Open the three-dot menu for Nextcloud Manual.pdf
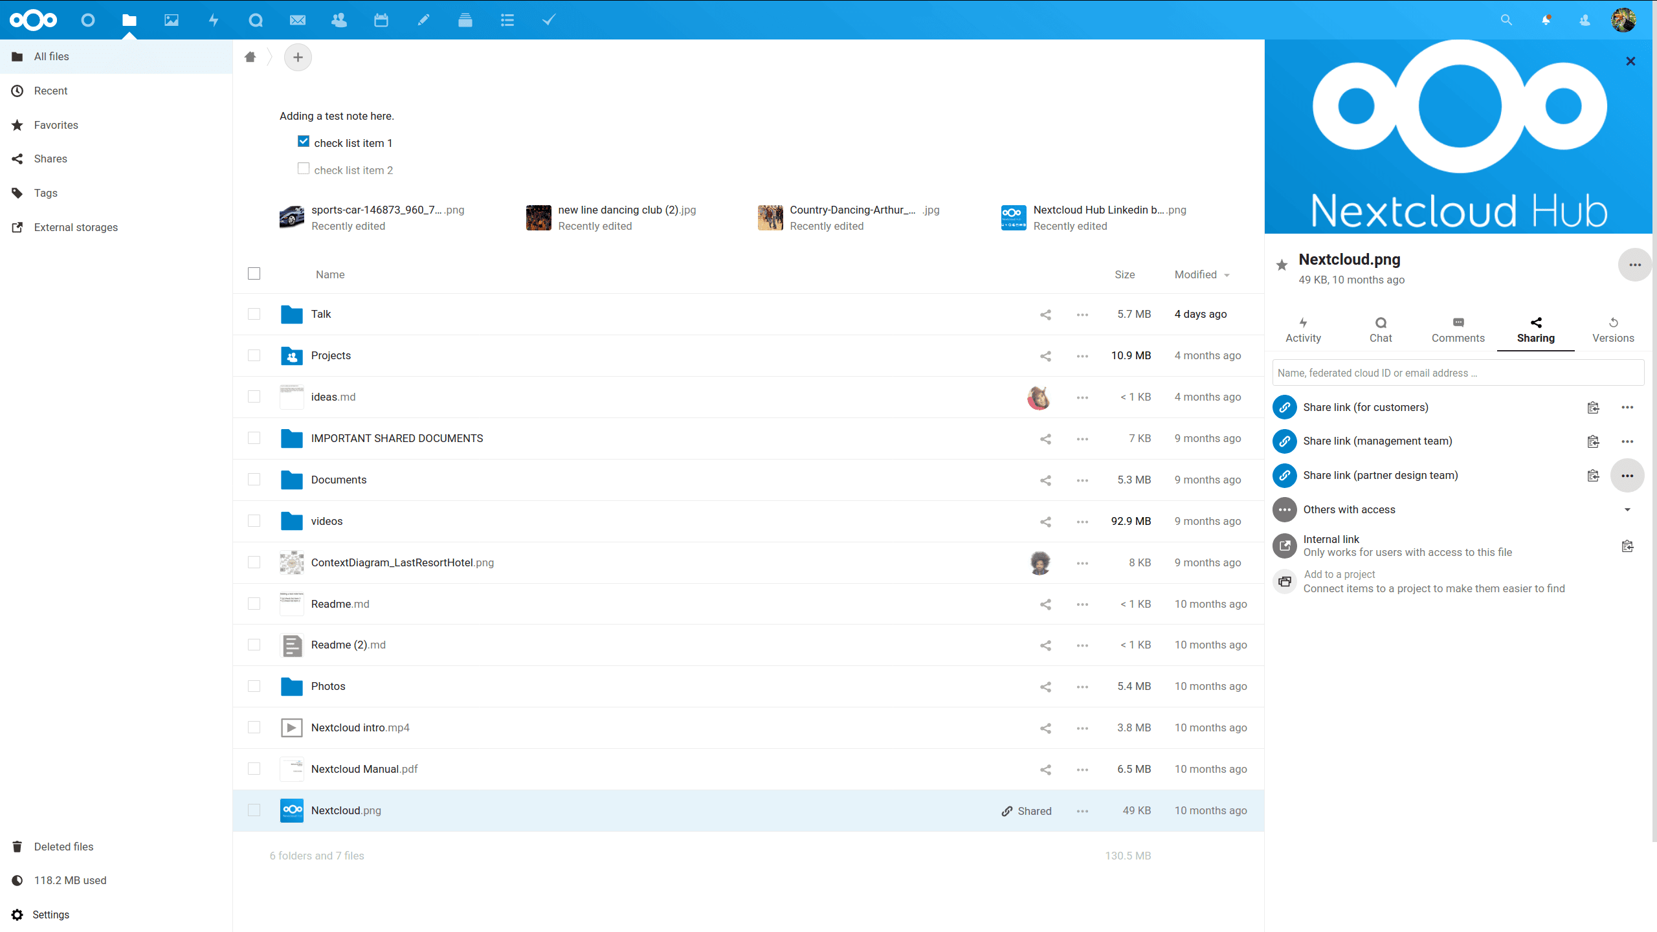 (x=1082, y=770)
